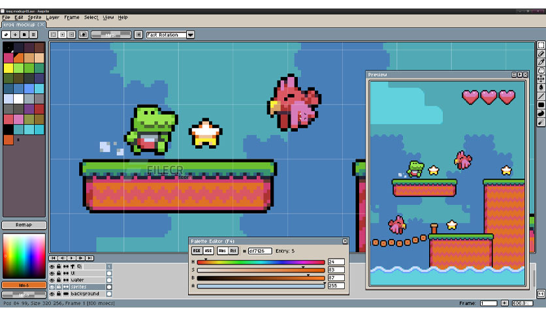Open the Sprite menu
Image resolution: width=546 pixels, height=316 pixels.
point(35,17)
